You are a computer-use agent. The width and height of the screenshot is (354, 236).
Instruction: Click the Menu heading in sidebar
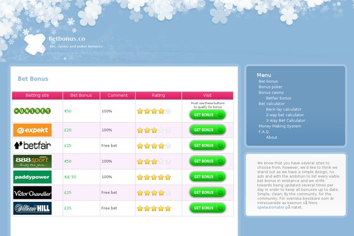tap(264, 75)
